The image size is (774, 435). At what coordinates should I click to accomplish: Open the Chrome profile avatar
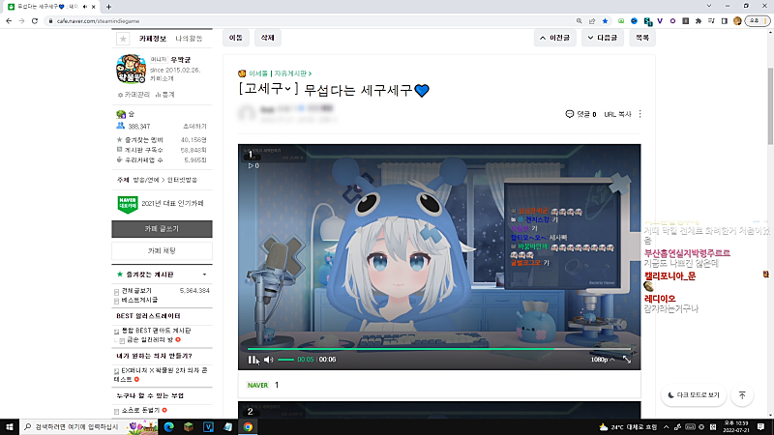(737, 21)
